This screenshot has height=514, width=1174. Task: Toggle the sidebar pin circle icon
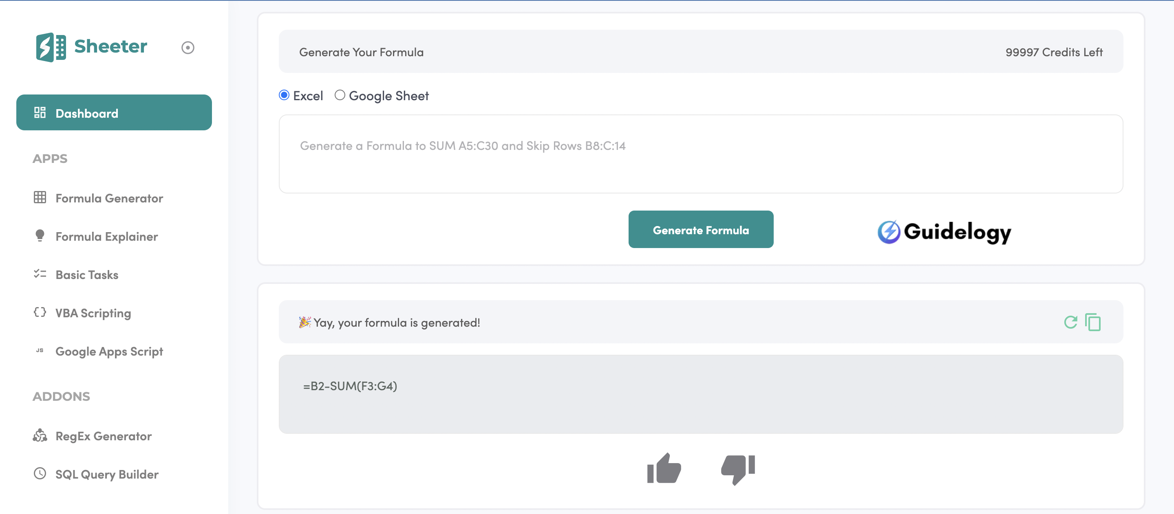coord(188,48)
